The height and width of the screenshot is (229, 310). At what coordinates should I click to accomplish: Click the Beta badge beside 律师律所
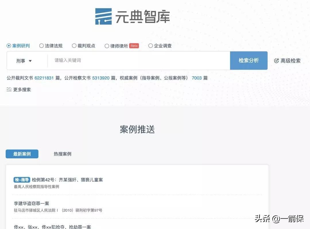tap(134, 46)
